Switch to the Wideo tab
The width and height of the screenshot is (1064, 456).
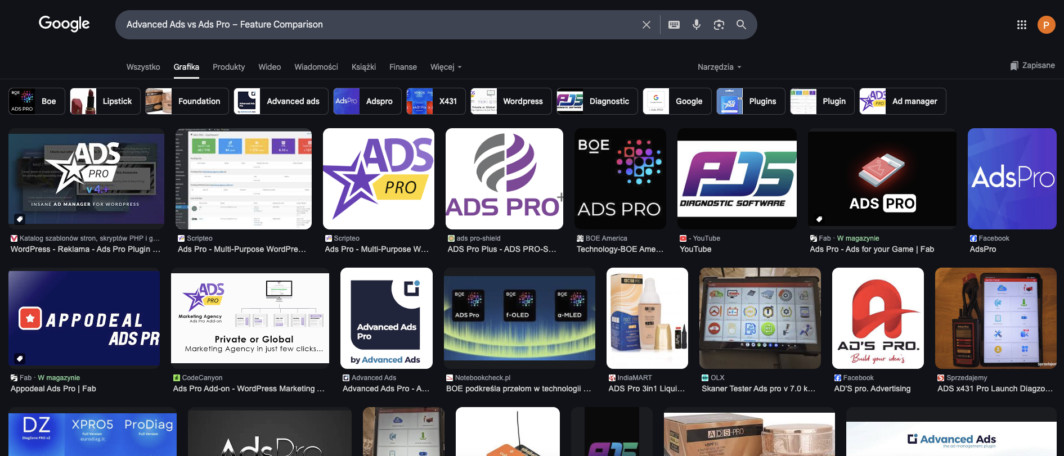[x=270, y=67]
